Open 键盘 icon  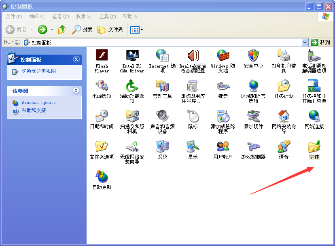(x=223, y=86)
